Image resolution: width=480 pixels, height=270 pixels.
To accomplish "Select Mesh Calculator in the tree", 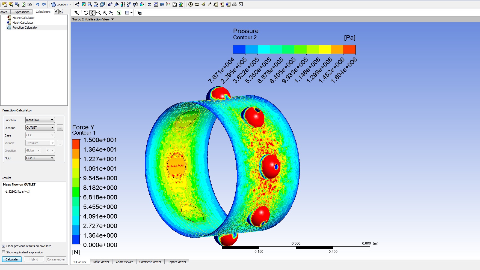I will [23, 23].
